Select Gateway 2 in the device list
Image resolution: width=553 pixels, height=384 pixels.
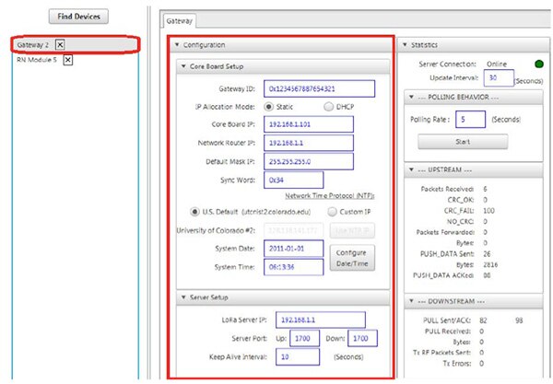click(x=32, y=44)
